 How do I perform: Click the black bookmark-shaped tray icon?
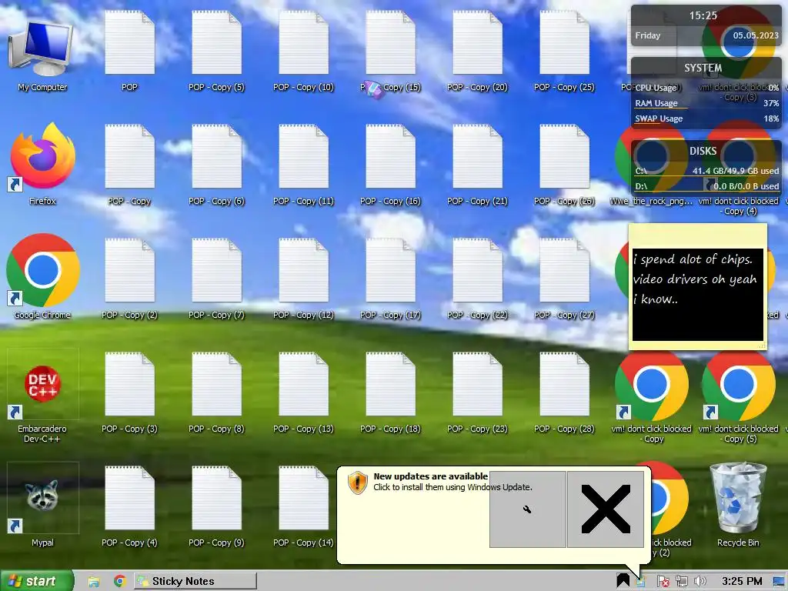pyautogui.click(x=623, y=581)
